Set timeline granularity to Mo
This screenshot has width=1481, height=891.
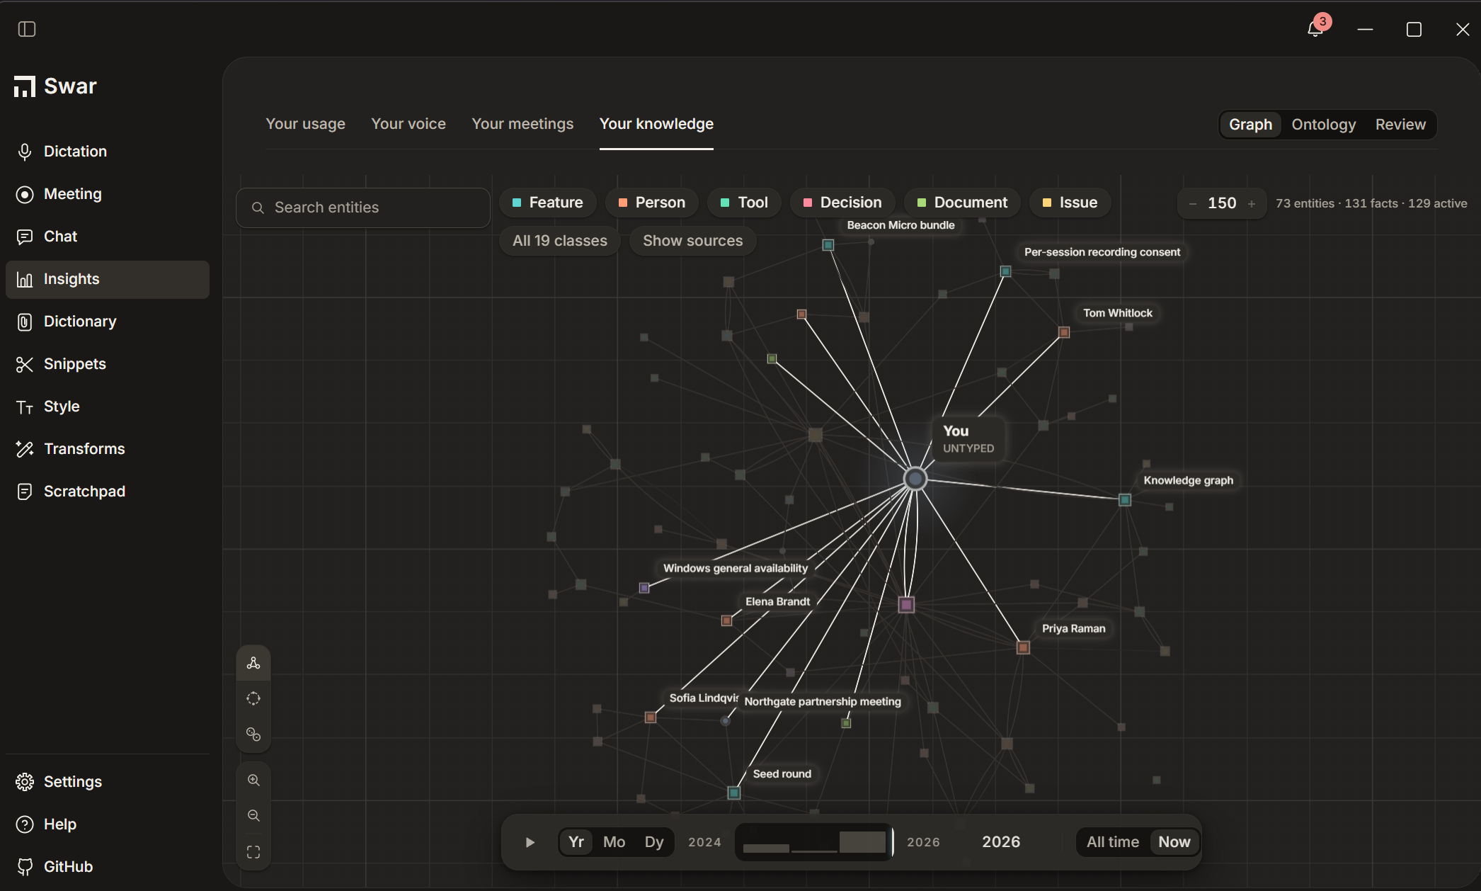pyautogui.click(x=614, y=842)
